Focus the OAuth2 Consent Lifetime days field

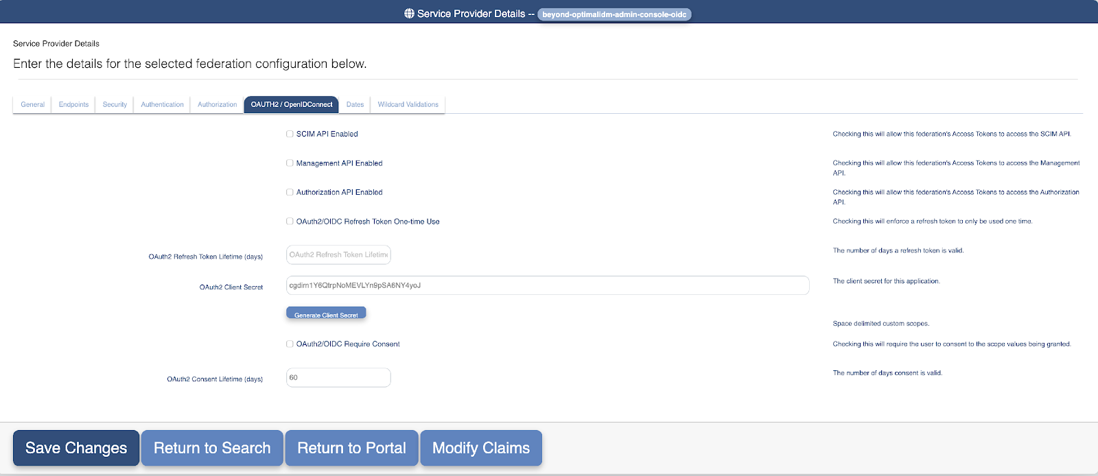338,377
